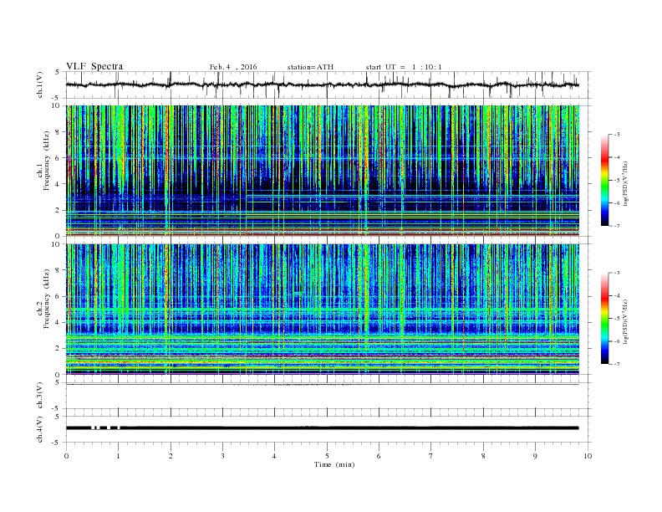Image resolution: width=662 pixels, height=512 pixels.
Task: Click the time axis tick label "8"
Action: pos(483,456)
